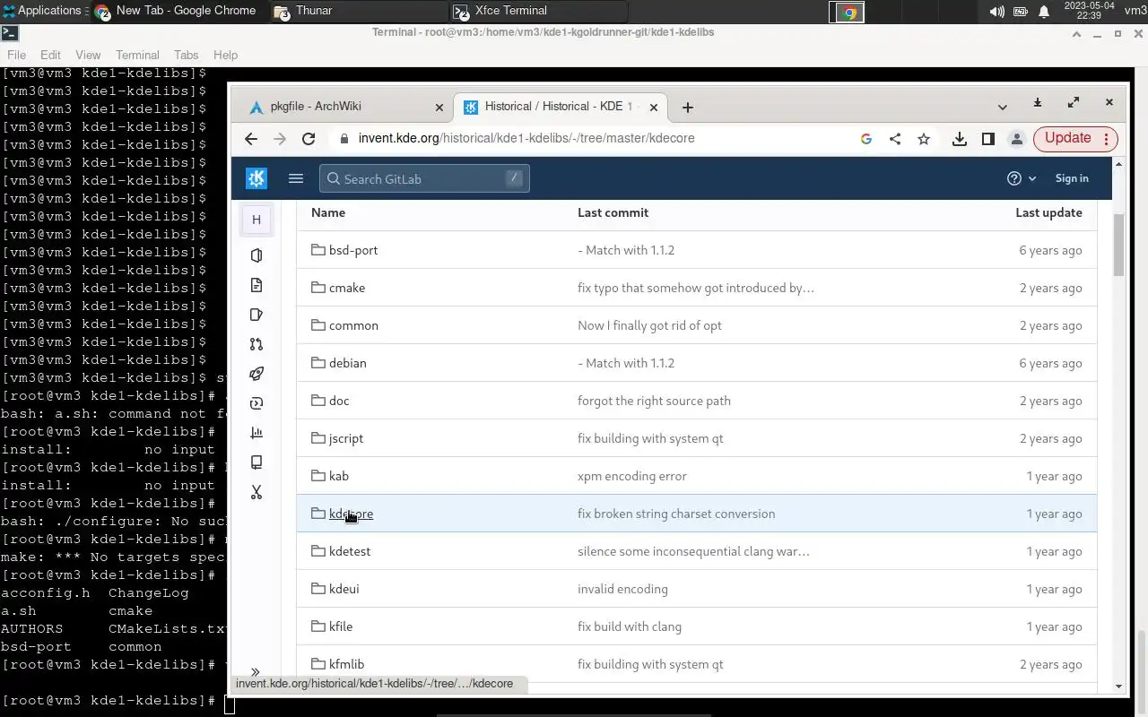Reload the current page

(309, 139)
